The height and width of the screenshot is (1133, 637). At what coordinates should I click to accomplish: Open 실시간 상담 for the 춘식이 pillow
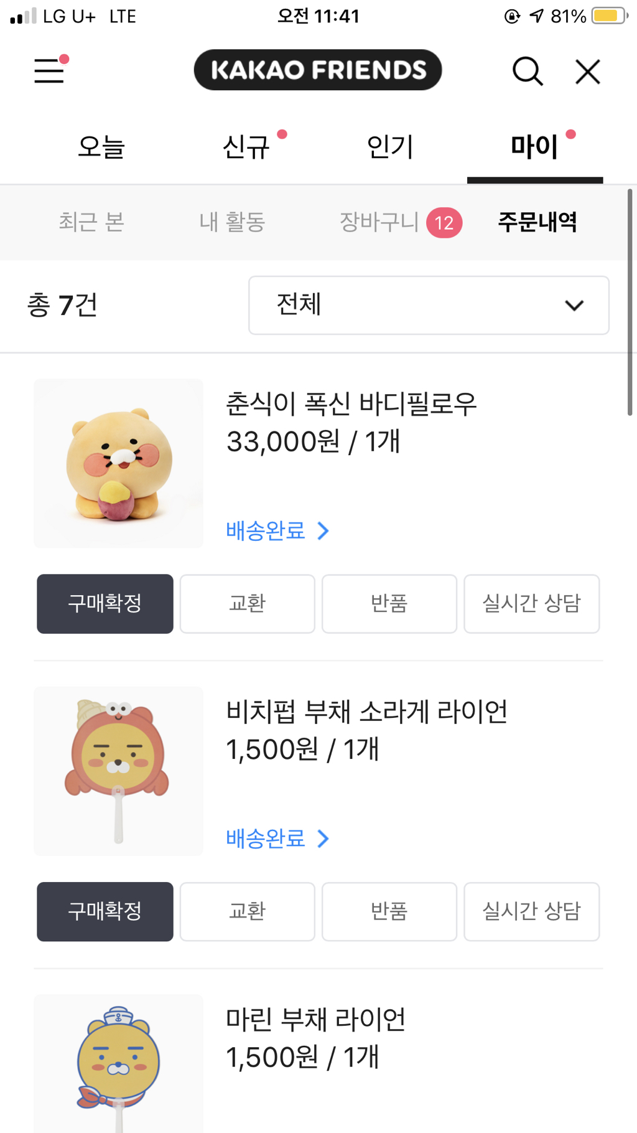tap(532, 604)
